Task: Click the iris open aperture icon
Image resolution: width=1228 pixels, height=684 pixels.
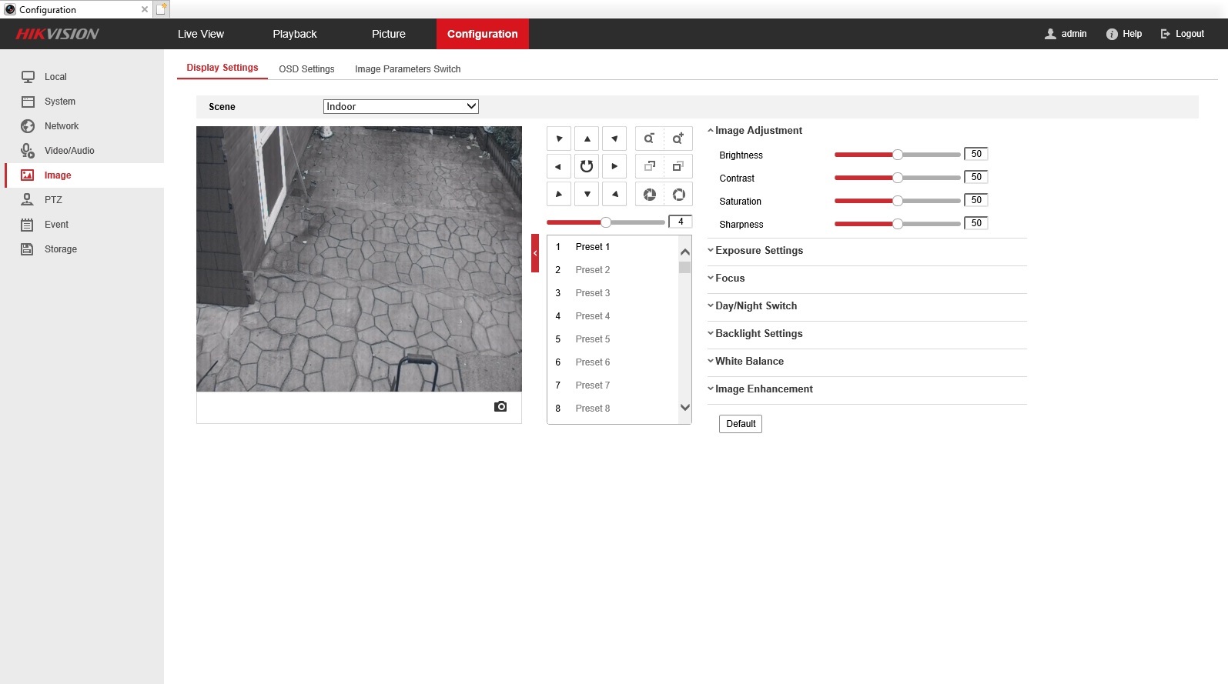Action: coord(678,195)
